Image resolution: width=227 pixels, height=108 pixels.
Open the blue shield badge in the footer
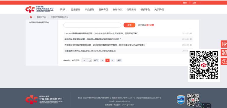[181, 100]
